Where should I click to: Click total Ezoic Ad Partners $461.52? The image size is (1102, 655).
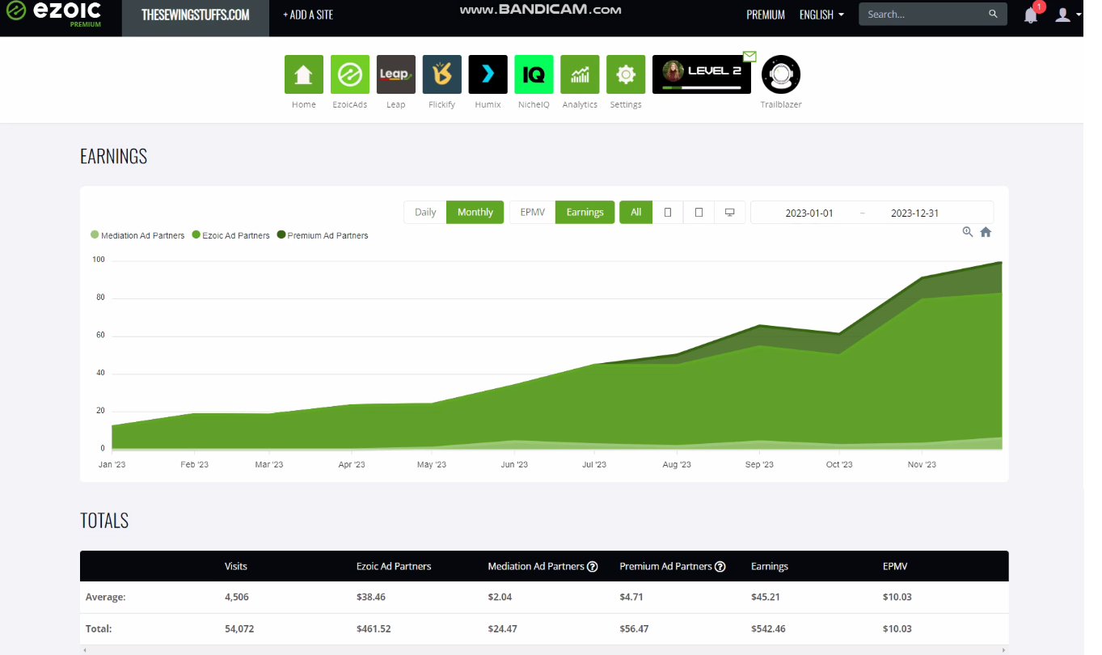point(375,628)
